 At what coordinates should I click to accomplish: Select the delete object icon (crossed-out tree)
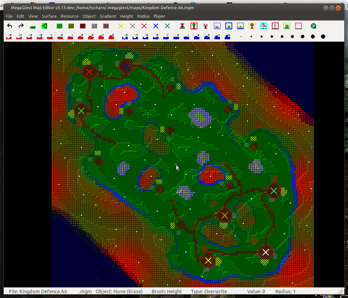pyautogui.click(x=182, y=26)
